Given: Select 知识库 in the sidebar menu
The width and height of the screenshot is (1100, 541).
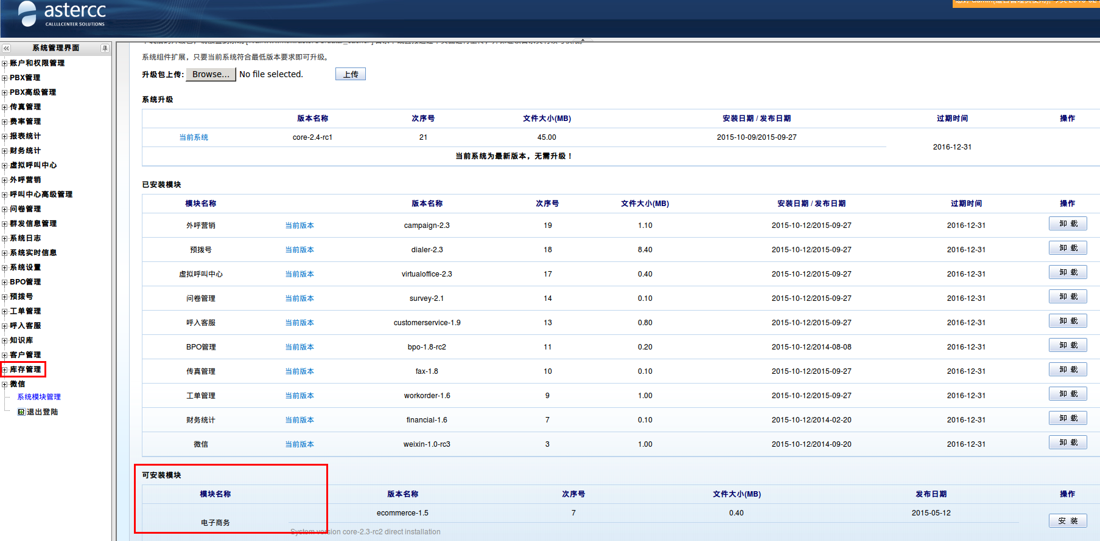Looking at the screenshot, I should 21,340.
